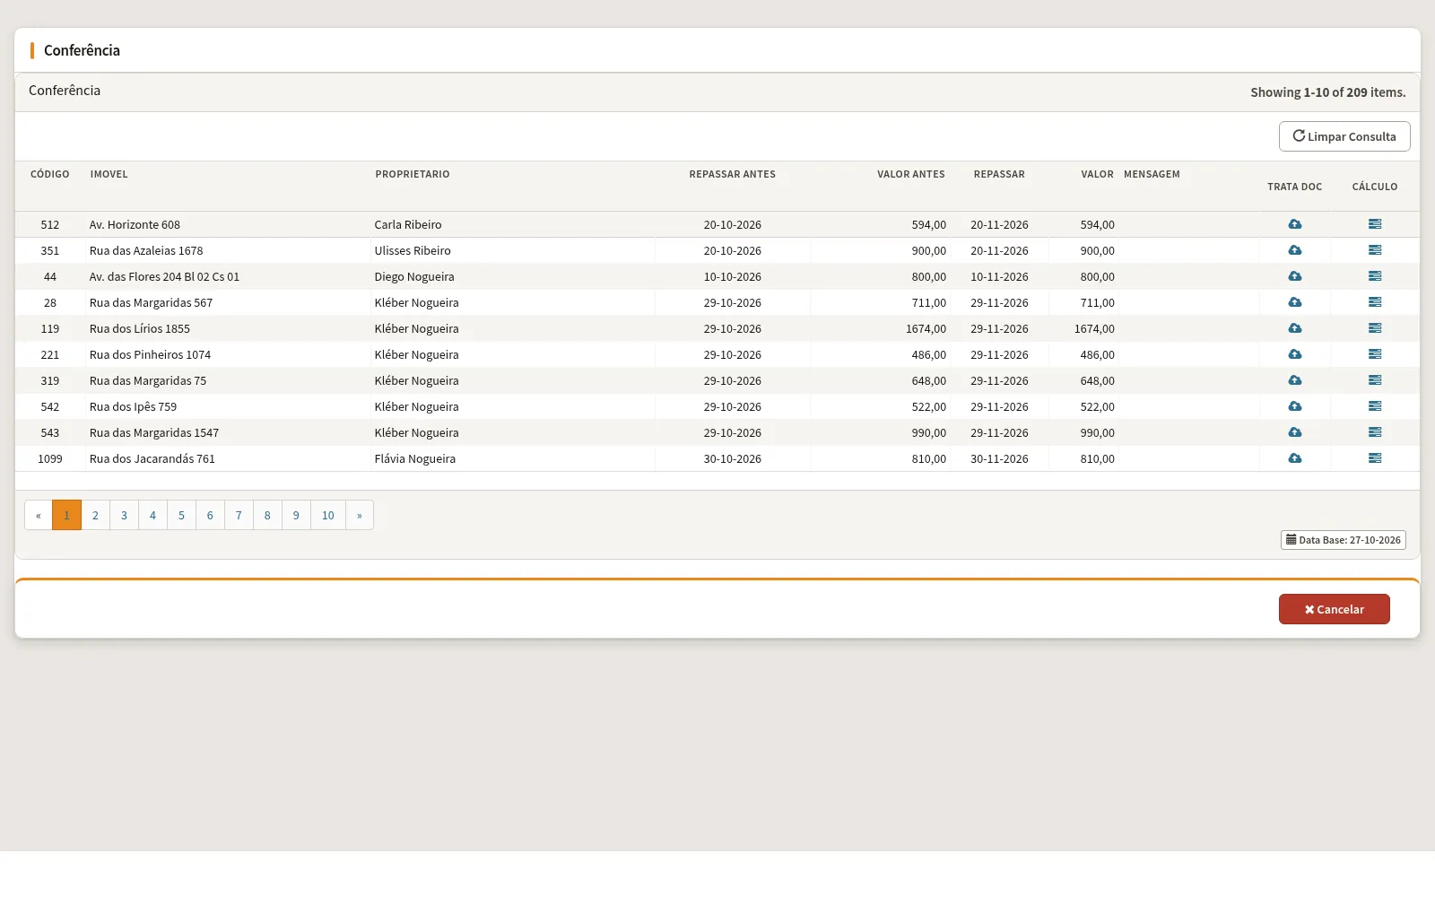
Task: Click the « previous page arrow
Action: pyautogui.click(x=39, y=515)
